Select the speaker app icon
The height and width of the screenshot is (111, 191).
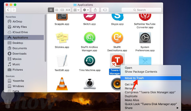116,84
